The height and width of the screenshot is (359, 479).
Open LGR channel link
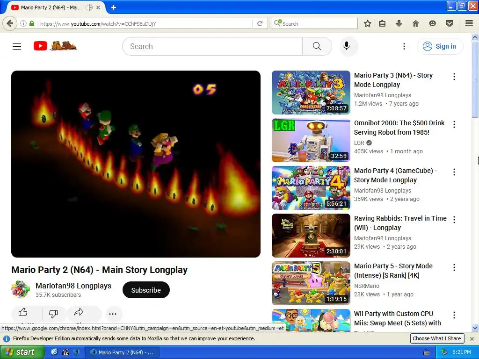coord(359,143)
